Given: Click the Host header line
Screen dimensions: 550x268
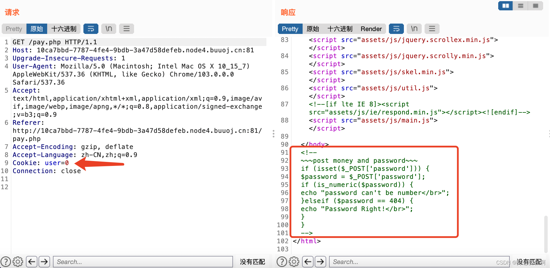Looking at the screenshot, I should point(133,50).
